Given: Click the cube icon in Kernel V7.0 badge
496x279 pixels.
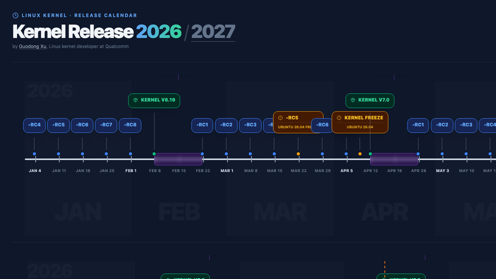Looking at the screenshot, I should point(353,100).
